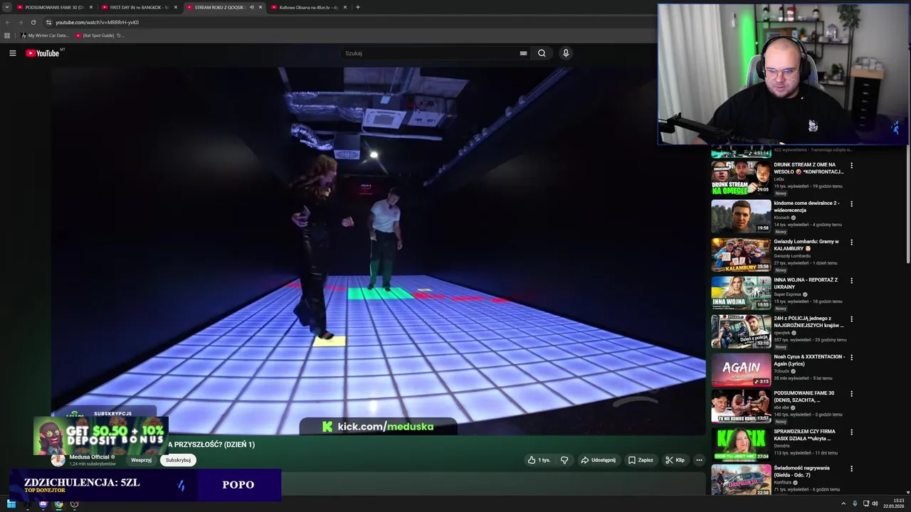Open '24H z POLICJĄ jednego z' title
911x512 pixels.
(x=809, y=322)
